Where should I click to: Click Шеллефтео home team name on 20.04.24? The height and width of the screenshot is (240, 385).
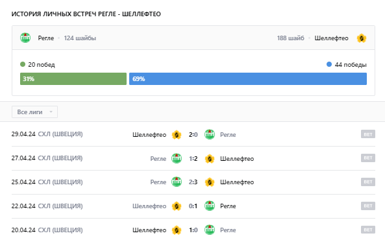[x=149, y=230]
